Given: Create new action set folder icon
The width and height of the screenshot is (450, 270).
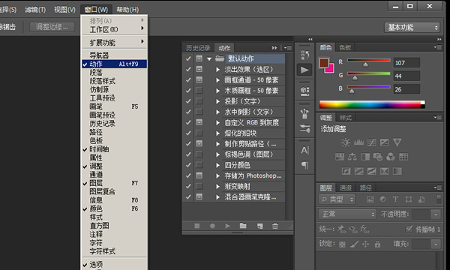Looking at the screenshot, I should 243,226.
